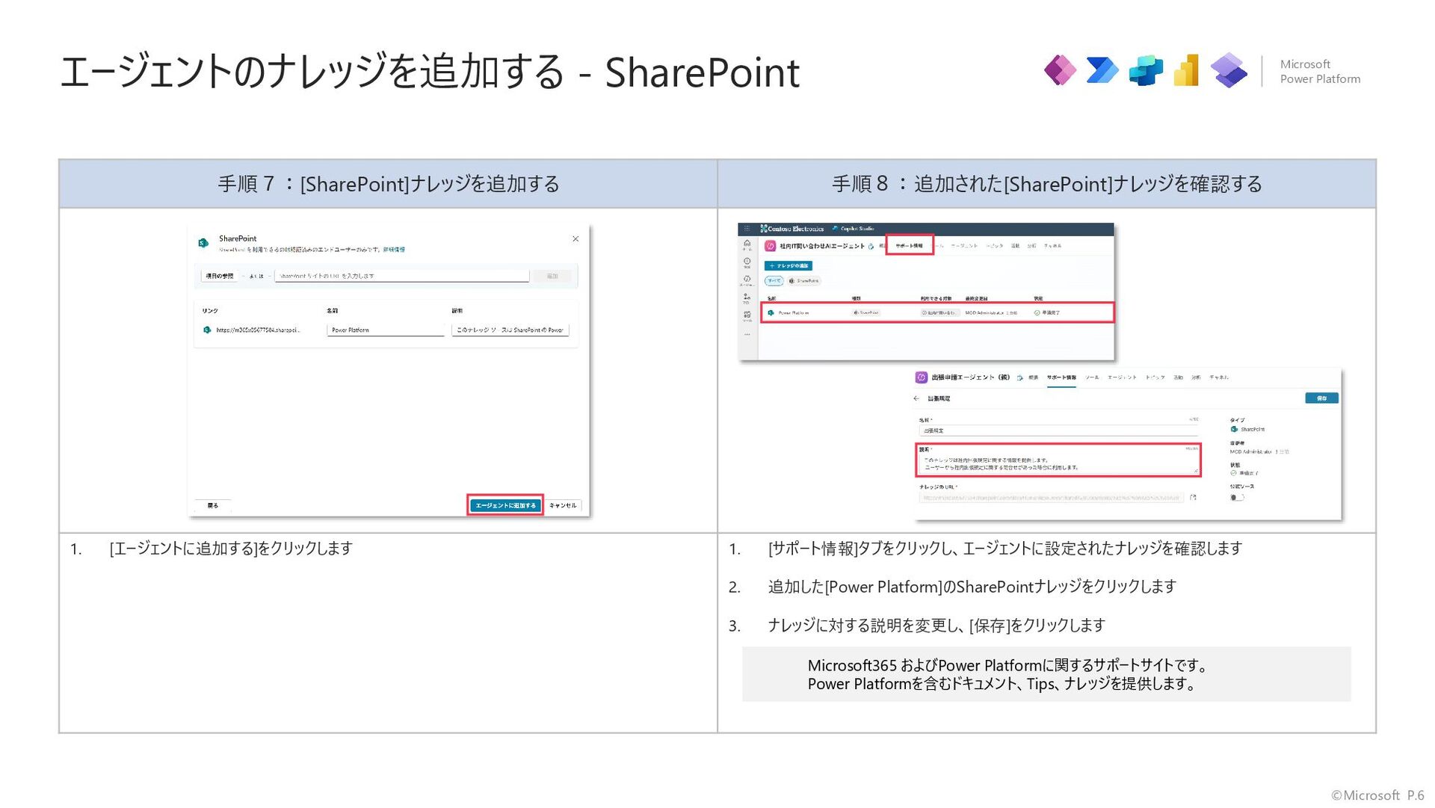Open the チャネル tab in lower screenshot
The width and height of the screenshot is (1435, 808).
coord(1218,377)
